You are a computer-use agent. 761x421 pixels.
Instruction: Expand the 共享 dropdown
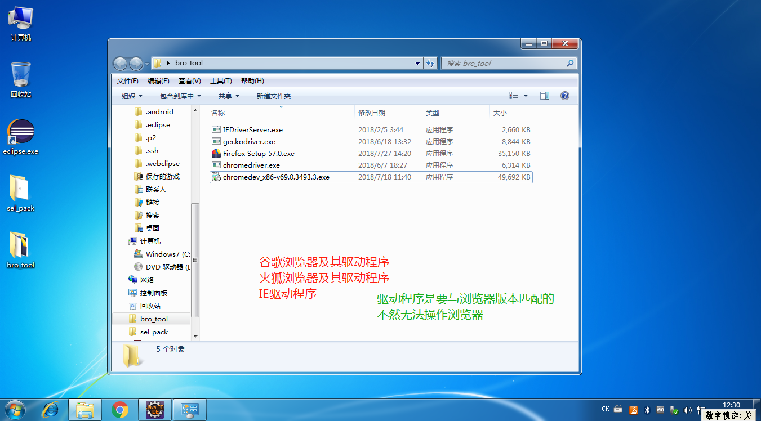tap(229, 96)
